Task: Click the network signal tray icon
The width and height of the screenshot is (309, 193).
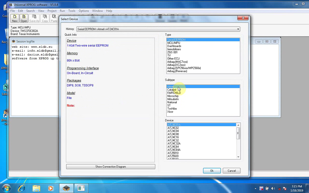Action: pos(279,188)
